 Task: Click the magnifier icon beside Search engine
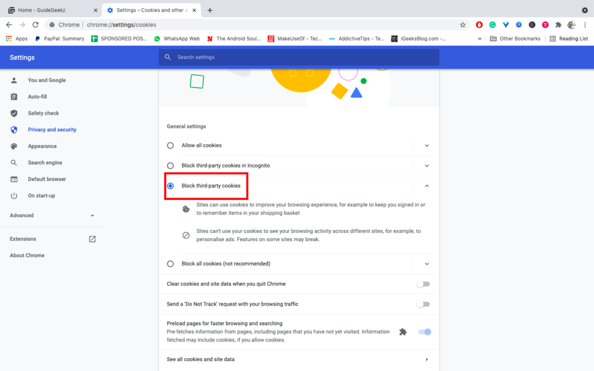point(14,163)
